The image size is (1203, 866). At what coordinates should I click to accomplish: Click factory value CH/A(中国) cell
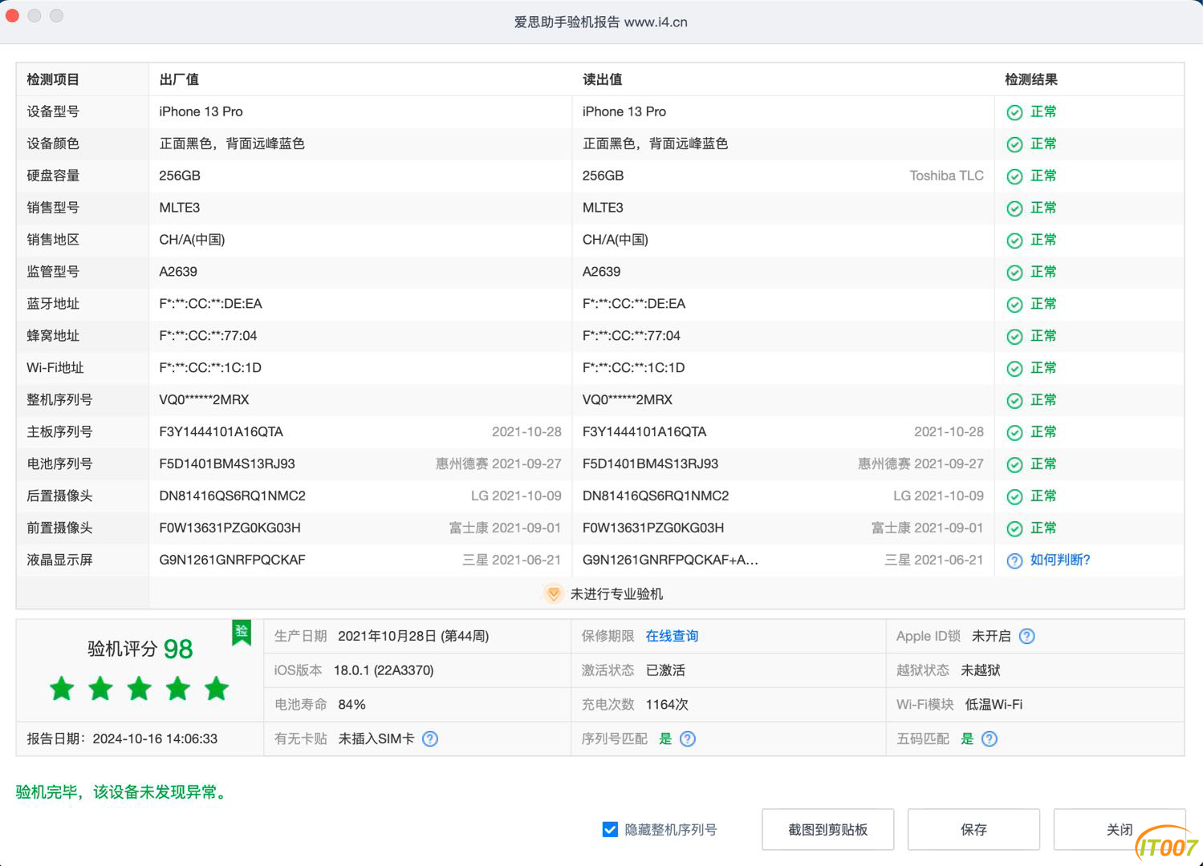tap(192, 240)
